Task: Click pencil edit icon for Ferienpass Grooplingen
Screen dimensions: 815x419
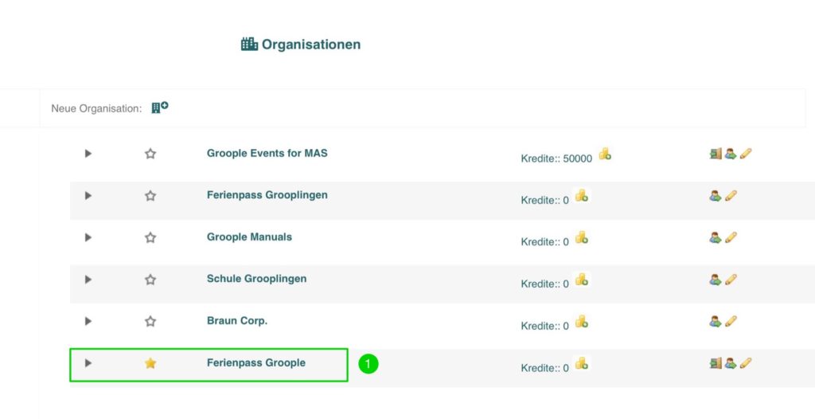Action: (x=731, y=195)
